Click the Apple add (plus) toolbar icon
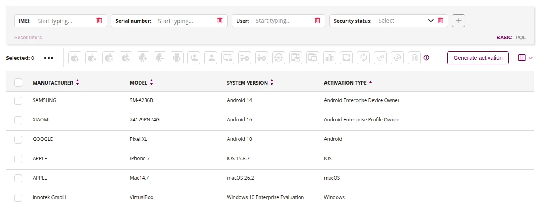 (75, 58)
